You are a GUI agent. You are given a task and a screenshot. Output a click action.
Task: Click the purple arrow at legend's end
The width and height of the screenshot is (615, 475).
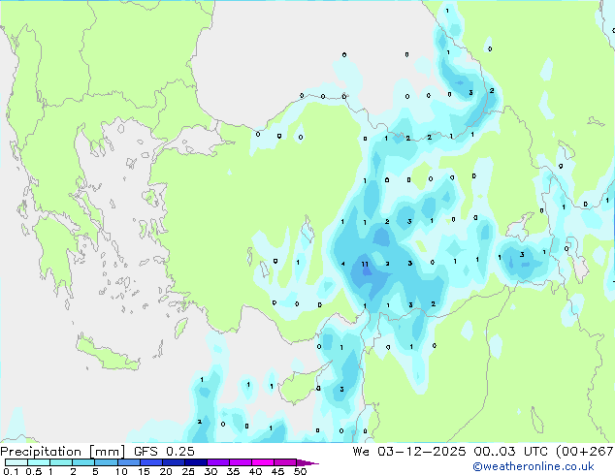[307, 462]
